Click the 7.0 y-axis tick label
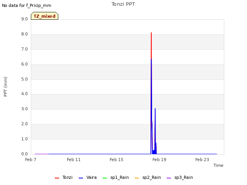Image resolution: width=247 pixels, height=185 pixels. click(24, 49)
